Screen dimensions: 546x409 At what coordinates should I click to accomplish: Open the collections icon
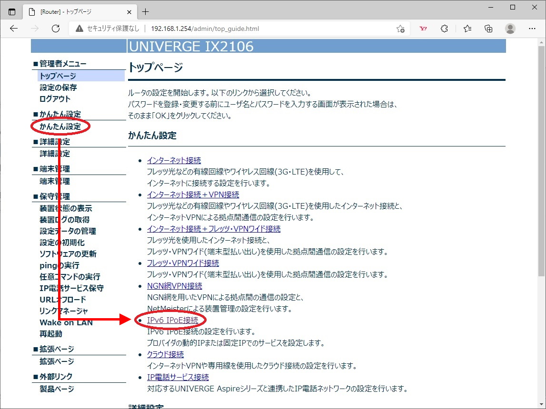tap(488, 29)
